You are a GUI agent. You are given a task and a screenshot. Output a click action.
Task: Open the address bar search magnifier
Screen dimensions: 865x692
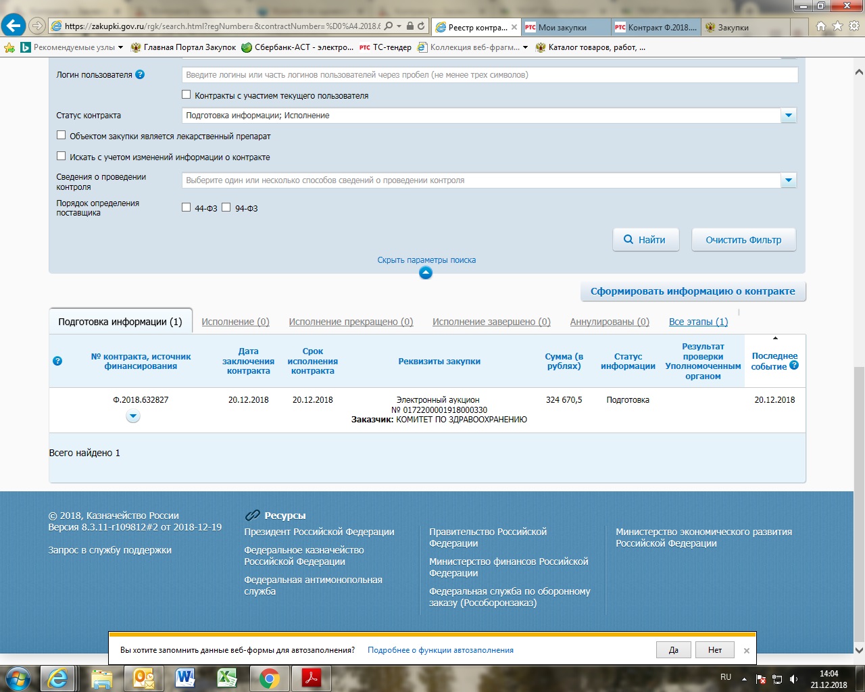tap(389, 26)
